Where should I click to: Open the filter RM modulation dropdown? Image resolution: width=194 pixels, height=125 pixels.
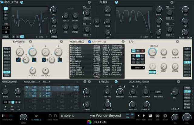coord(170,24)
